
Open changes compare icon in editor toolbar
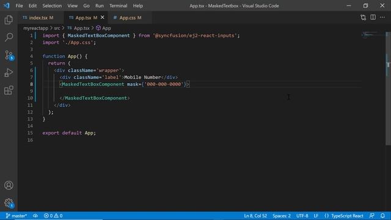(x=363, y=18)
